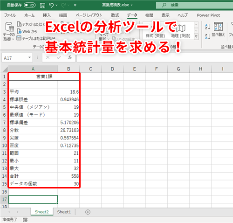Click the sort descending Z-A icon
Viewport: 233px width, 223px height.
point(207,36)
